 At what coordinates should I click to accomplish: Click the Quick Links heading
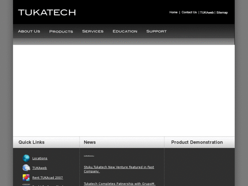point(31,142)
